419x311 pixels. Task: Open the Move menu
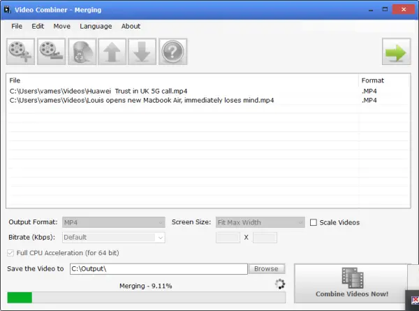(61, 26)
